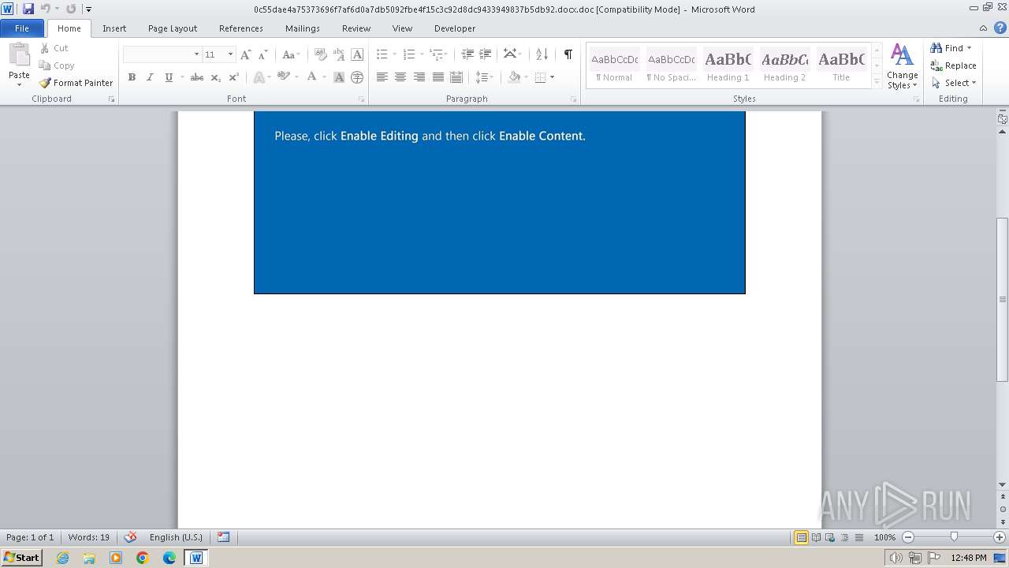Click the Replace button
The height and width of the screenshot is (568, 1009).
pos(953,65)
